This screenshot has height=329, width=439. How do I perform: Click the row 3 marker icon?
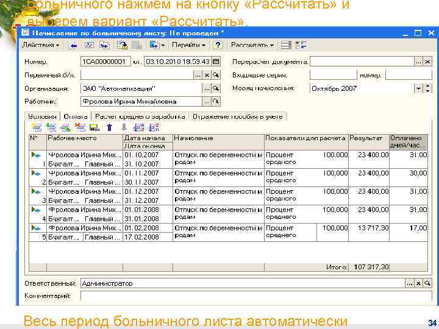coord(36,191)
